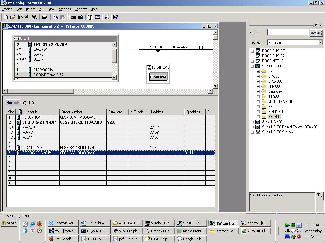
Task: Collapse the SIMATIC 300 catalog node
Action: pyautogui.click(x=252, y=66)
